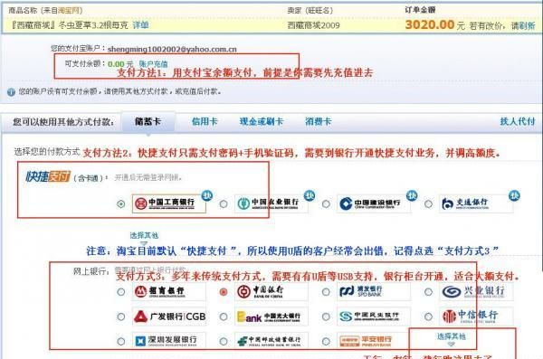Click the 快 badge on 交通银行
The image size is (543, 359).
[514, 195]
